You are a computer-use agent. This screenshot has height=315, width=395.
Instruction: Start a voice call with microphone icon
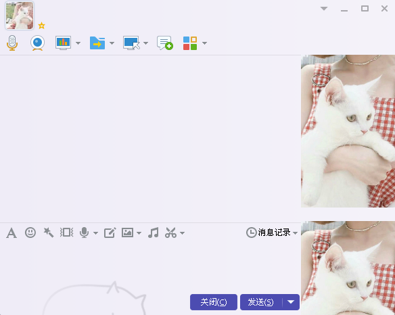[12, 43]
